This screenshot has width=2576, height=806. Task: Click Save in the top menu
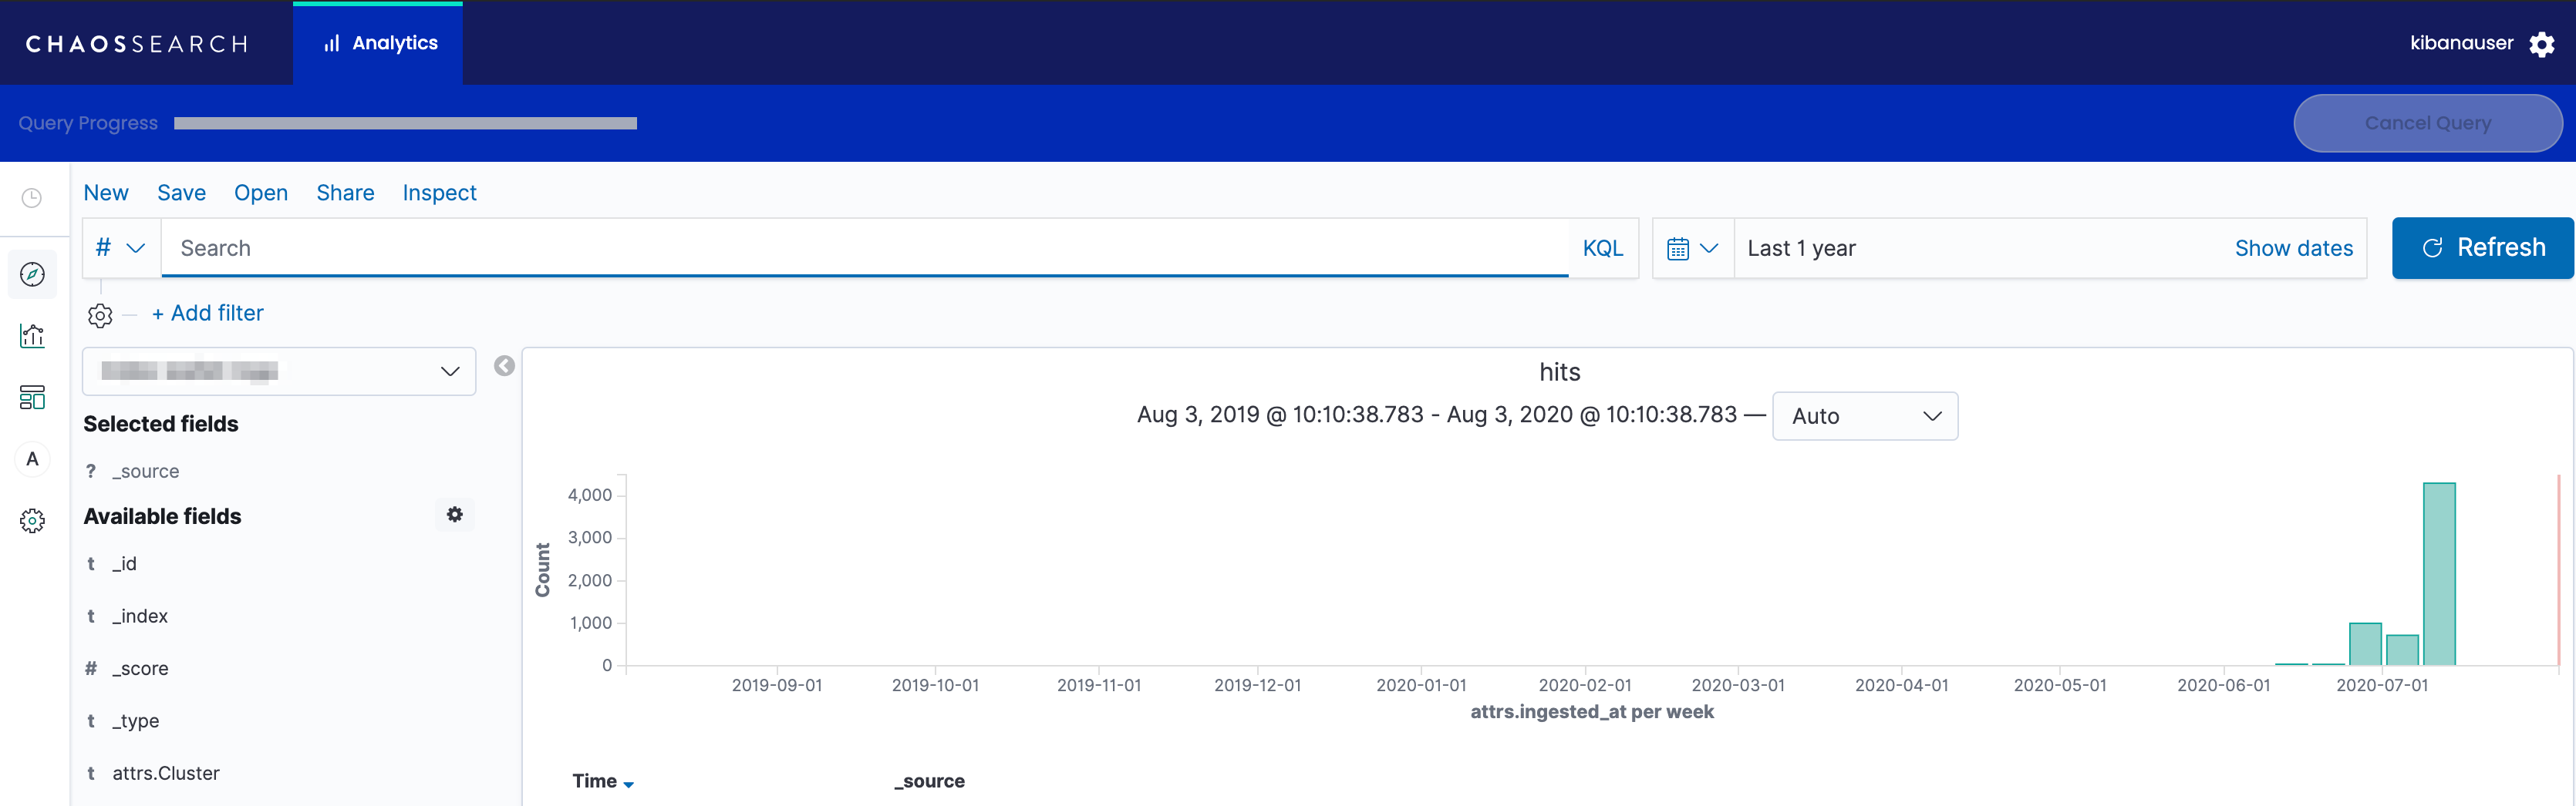coord(181,193)
